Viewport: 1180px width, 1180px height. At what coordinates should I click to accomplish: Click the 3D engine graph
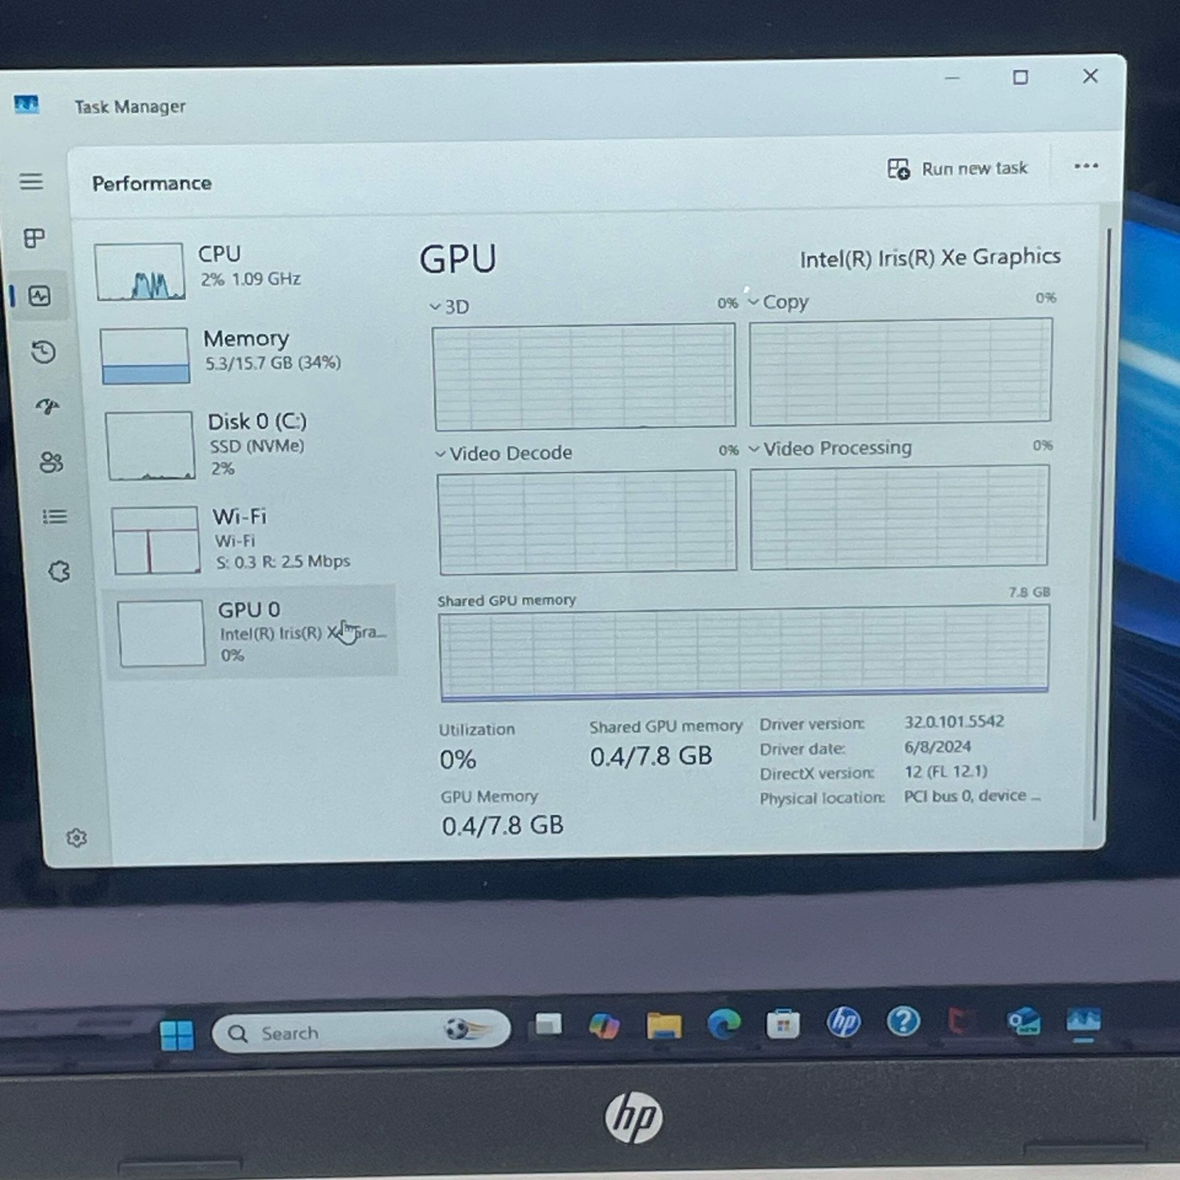[584, 376]
